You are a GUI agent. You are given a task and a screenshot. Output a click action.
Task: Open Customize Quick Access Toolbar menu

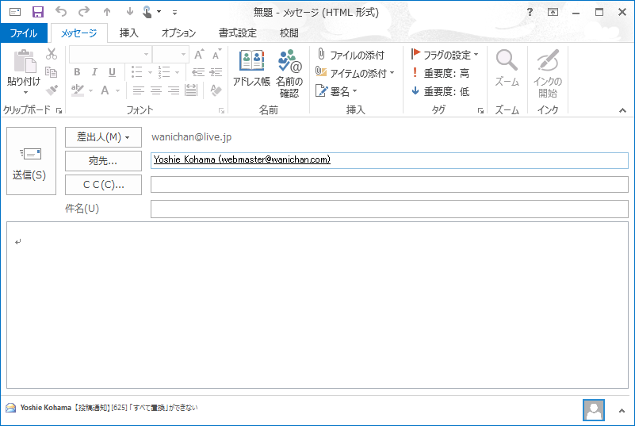click(x=174, y=13)
